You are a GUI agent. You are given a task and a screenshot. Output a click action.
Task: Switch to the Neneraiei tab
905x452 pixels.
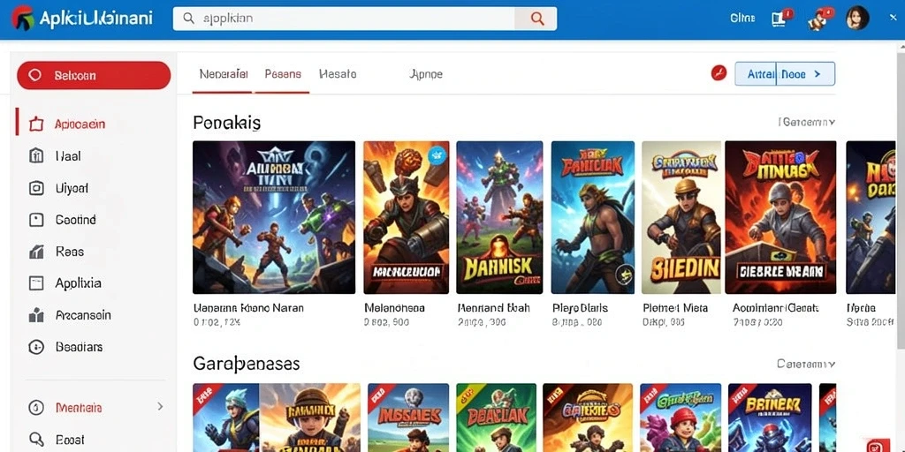tap(224, 74)
